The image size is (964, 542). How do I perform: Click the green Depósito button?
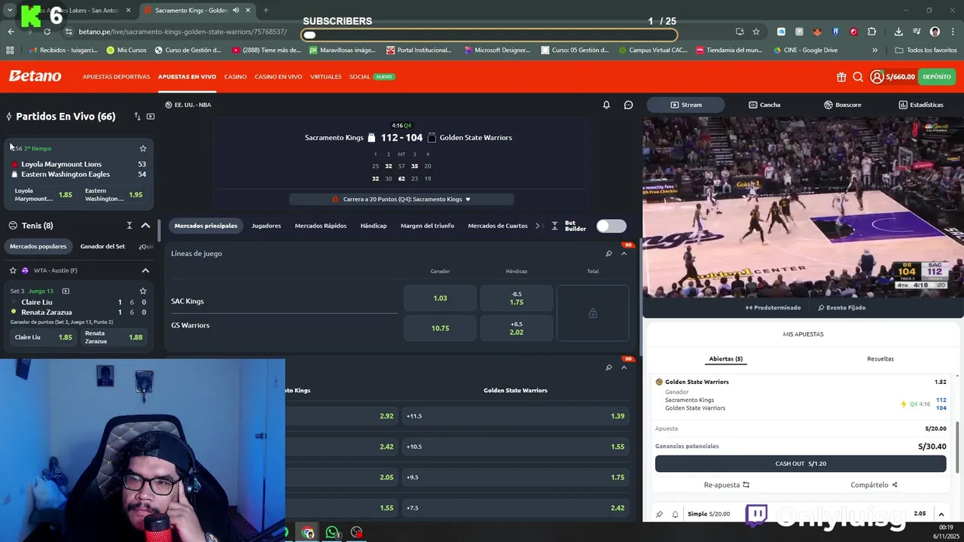coord(937,77)
